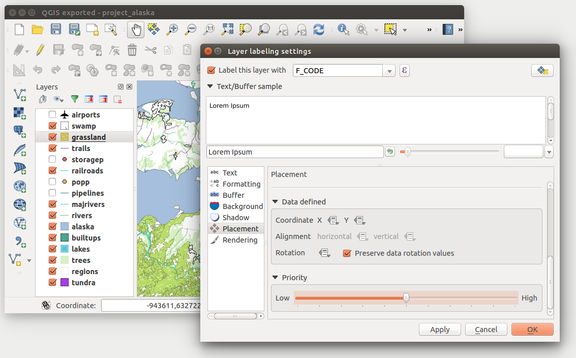Viewport: 576px width, 358px height.
Task: Collapse the Data defined section
Action: 275,202
